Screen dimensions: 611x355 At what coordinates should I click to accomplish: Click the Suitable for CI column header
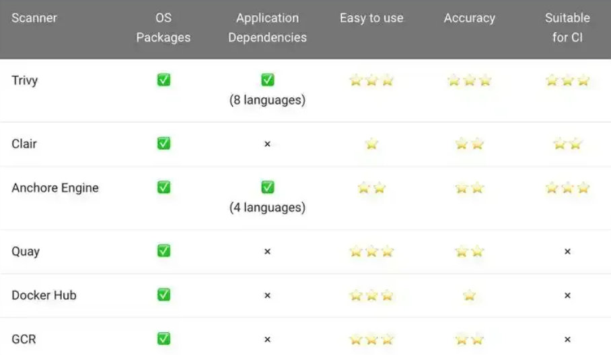(x=567, y=28)
